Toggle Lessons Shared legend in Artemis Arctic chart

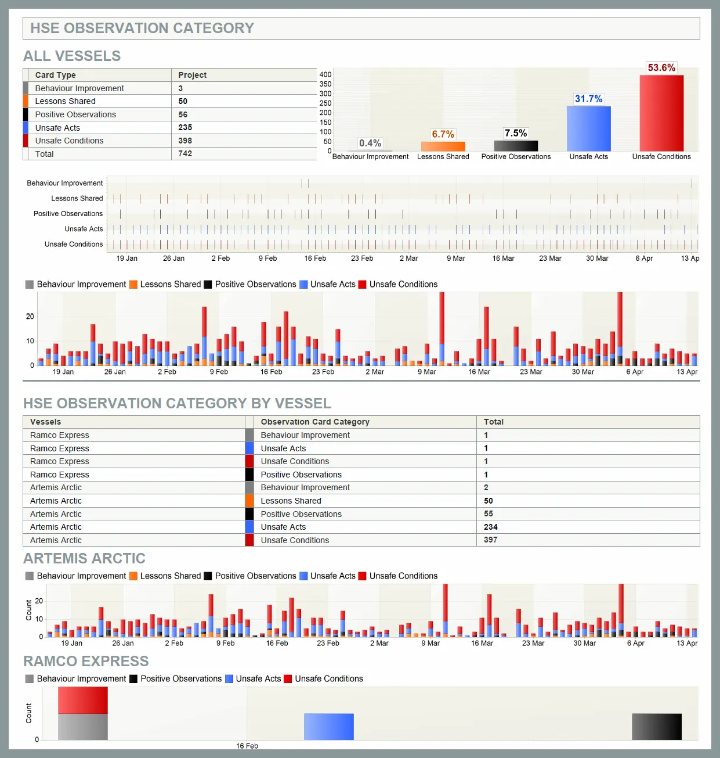pyautogui.click(x=165, y=576)
